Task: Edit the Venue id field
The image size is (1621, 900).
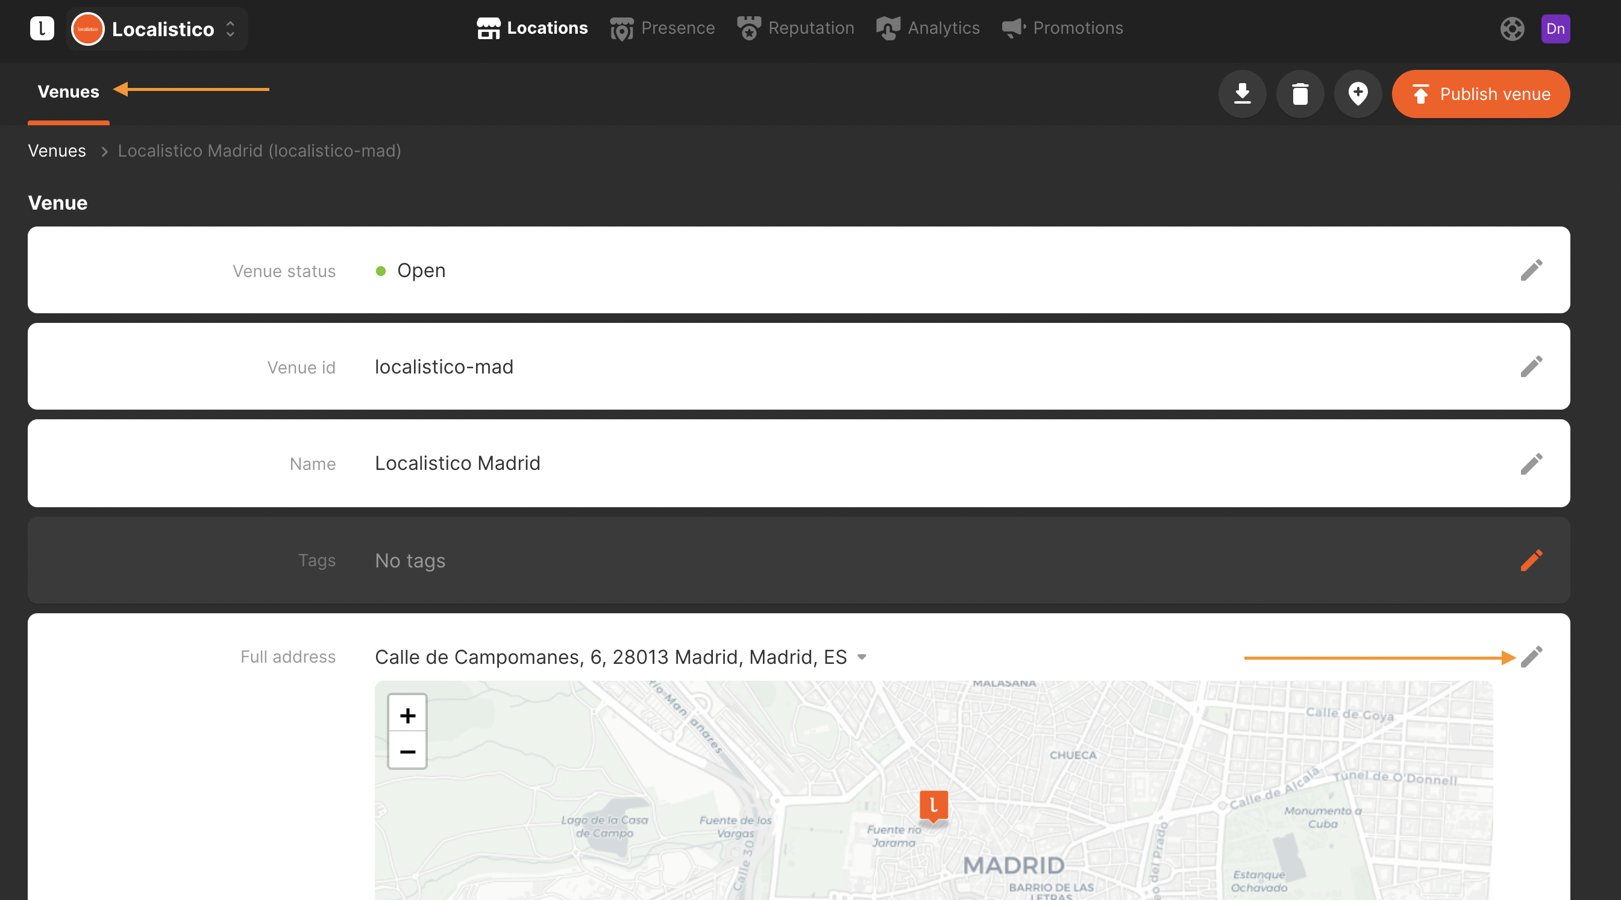Action: 1532,367
